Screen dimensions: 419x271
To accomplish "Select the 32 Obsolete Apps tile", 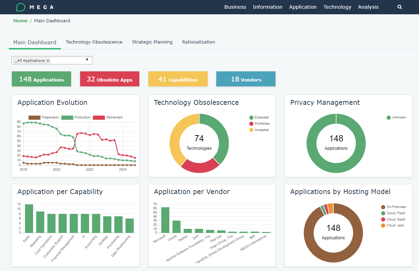I will pyautogui.click(x=109, y=79).
